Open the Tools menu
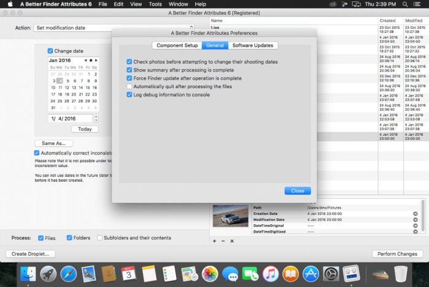The image size is (429, 287). tap(155, 4)
